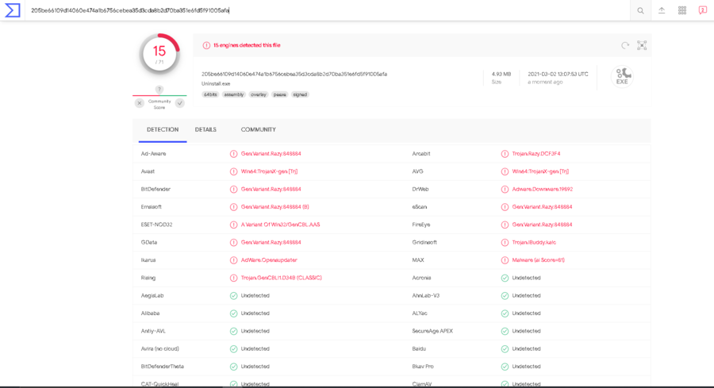Click the file hash in the summary panel
This screenshot has width=714, height=388.
click(x=294, y=75)
